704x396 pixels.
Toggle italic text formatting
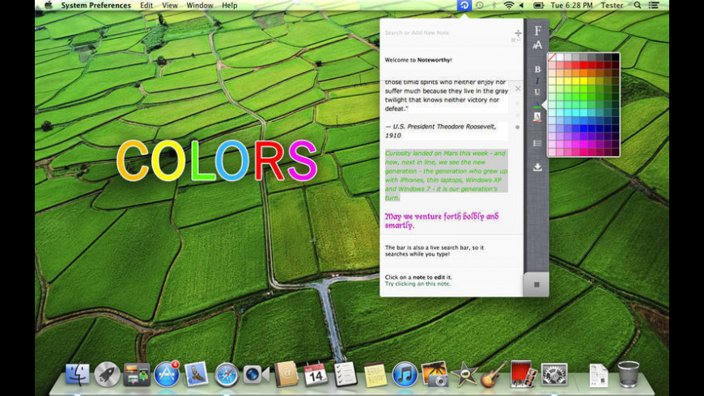(x=537, y=81)
